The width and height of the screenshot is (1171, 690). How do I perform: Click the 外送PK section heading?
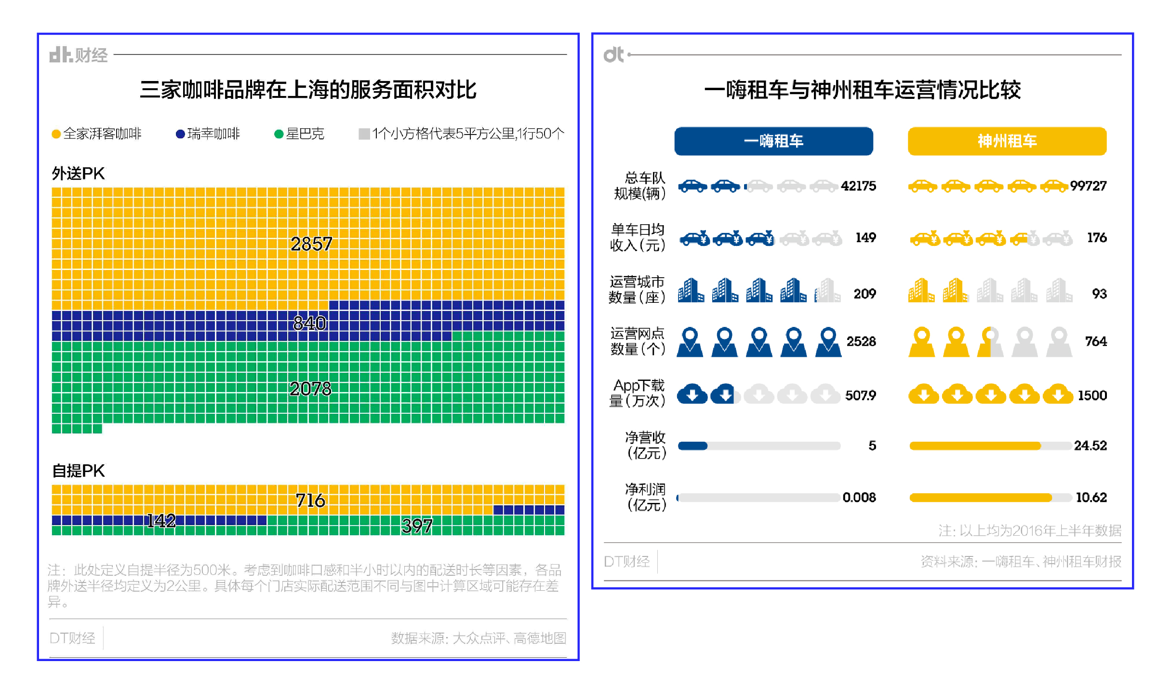(x=78, y=174)
